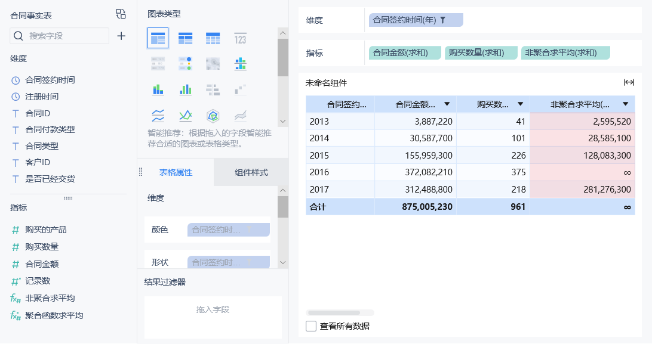Select the 聚合函数求平均 calculated field

pyautogui.click(x=54, y=315)
